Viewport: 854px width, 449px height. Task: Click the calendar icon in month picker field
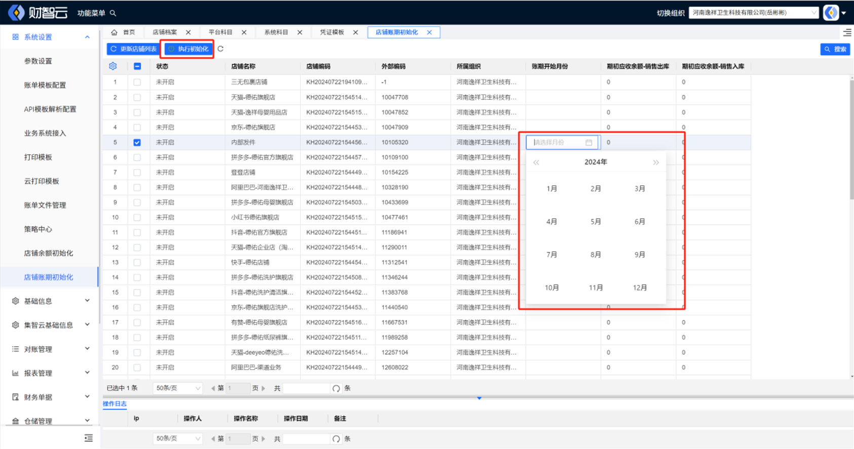pos(589,143)
